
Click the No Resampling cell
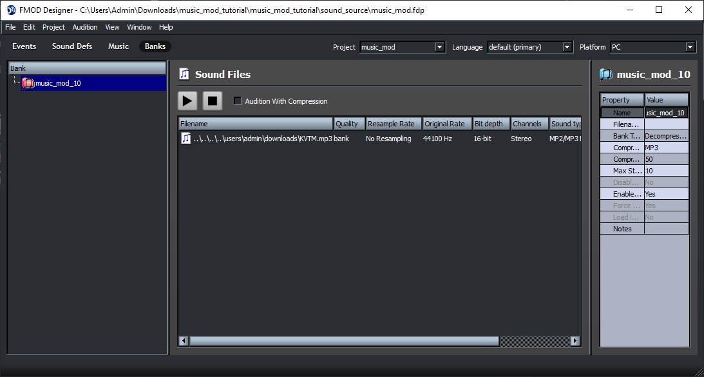[388, 139]
